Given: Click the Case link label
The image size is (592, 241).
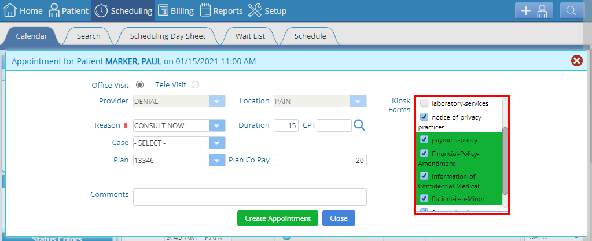Looking at the screenshot, I should pyautogui.click(x=120, y=143).
